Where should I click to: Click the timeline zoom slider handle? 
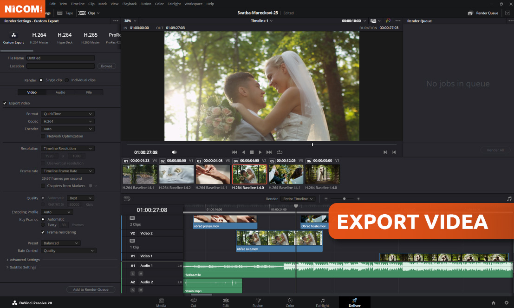click(344, 199)
